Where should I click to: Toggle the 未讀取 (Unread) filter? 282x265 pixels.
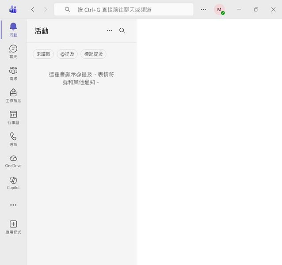pyautogui.click(x=43, y=54)
